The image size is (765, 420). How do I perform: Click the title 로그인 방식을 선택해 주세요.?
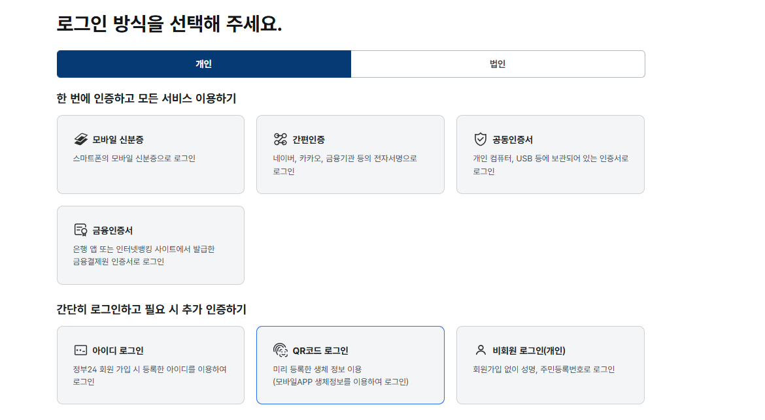(169, 24)
